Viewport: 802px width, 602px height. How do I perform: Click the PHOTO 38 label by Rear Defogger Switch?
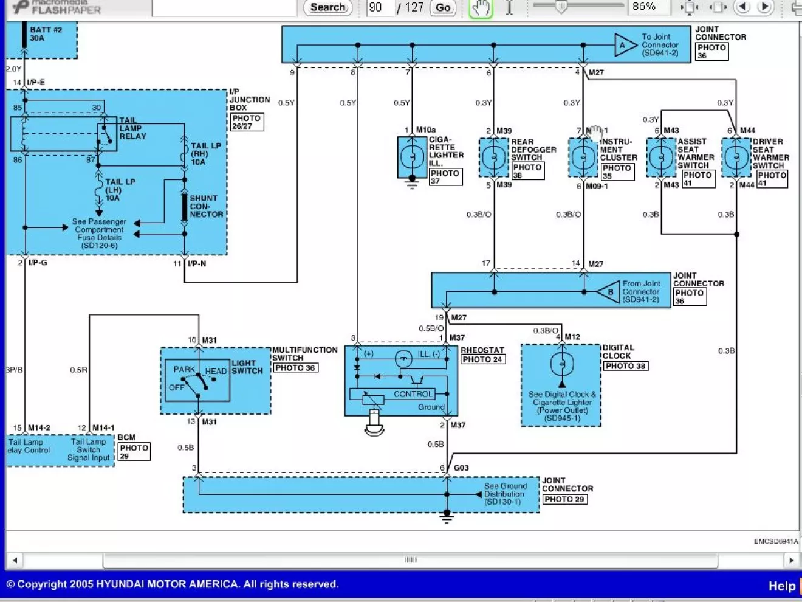point(527,171)
